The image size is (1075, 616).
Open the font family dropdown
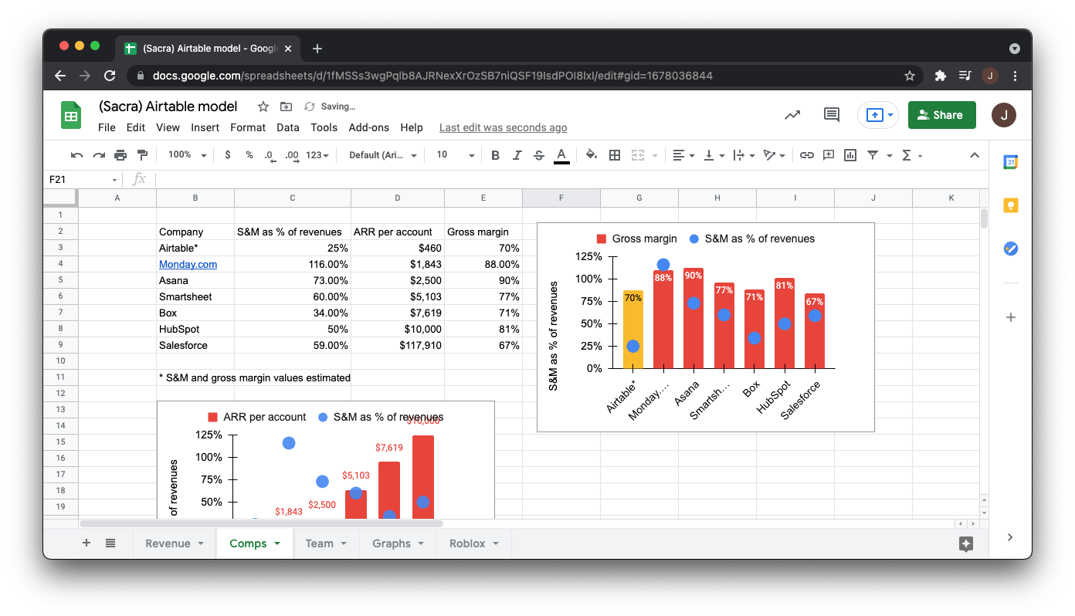coord(383,155)
